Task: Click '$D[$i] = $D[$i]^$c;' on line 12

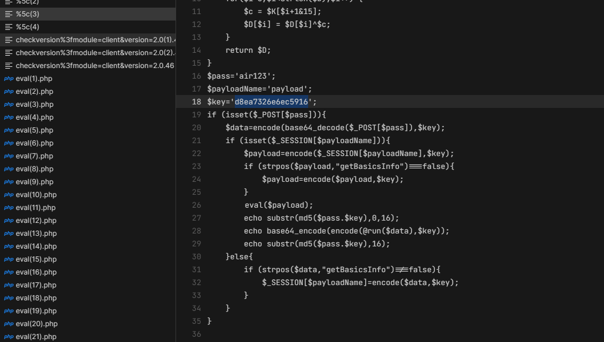Action: [287, 24]
